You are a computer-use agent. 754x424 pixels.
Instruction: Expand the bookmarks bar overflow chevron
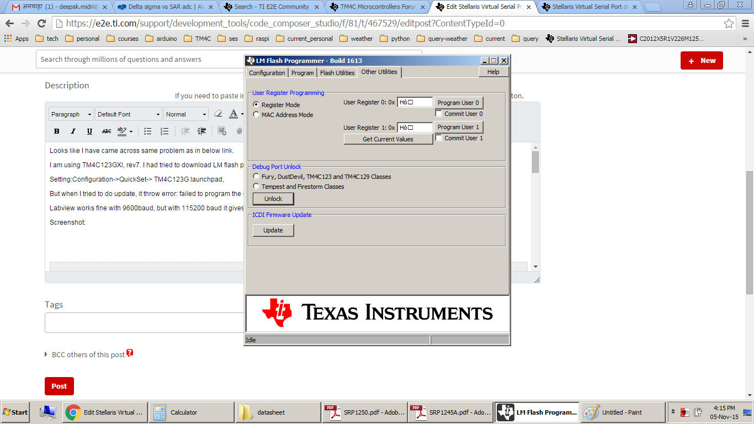tap(746, 39)
